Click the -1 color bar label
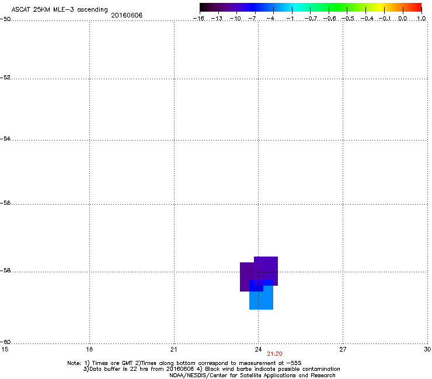The width and height of the screenshot is (432, 379). coord(290,19)
